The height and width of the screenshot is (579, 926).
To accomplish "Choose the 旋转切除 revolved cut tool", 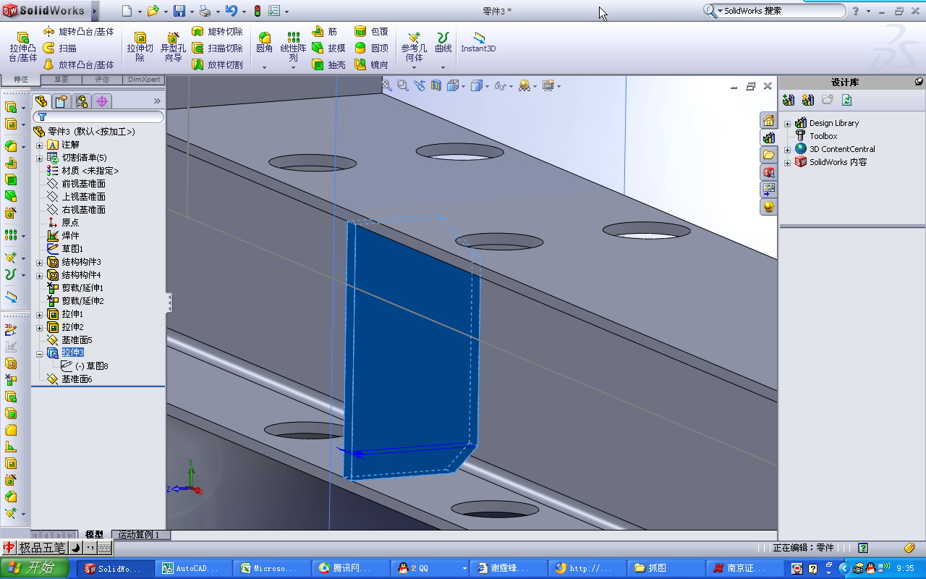I will (x=217, y=32).
